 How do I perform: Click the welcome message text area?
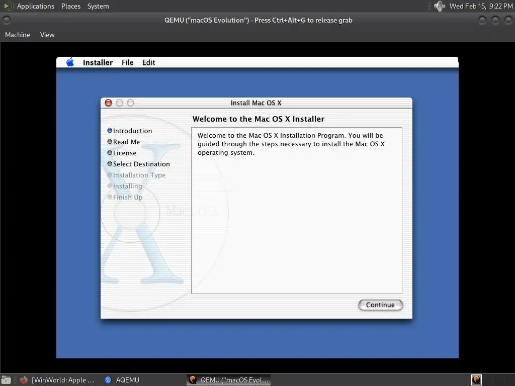297,211
